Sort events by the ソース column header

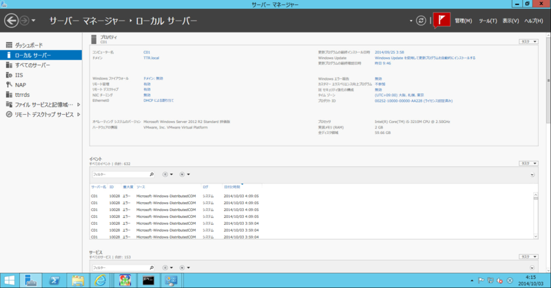click(x=141, y=187)
